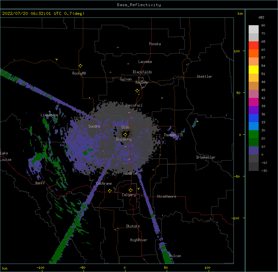Click the white asterisk marker east of Innisfail
278x272 pixels.
point(162,98)
